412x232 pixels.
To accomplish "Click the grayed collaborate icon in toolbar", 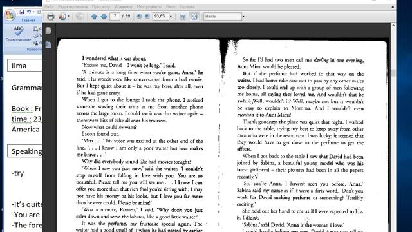I will (80, 17).
